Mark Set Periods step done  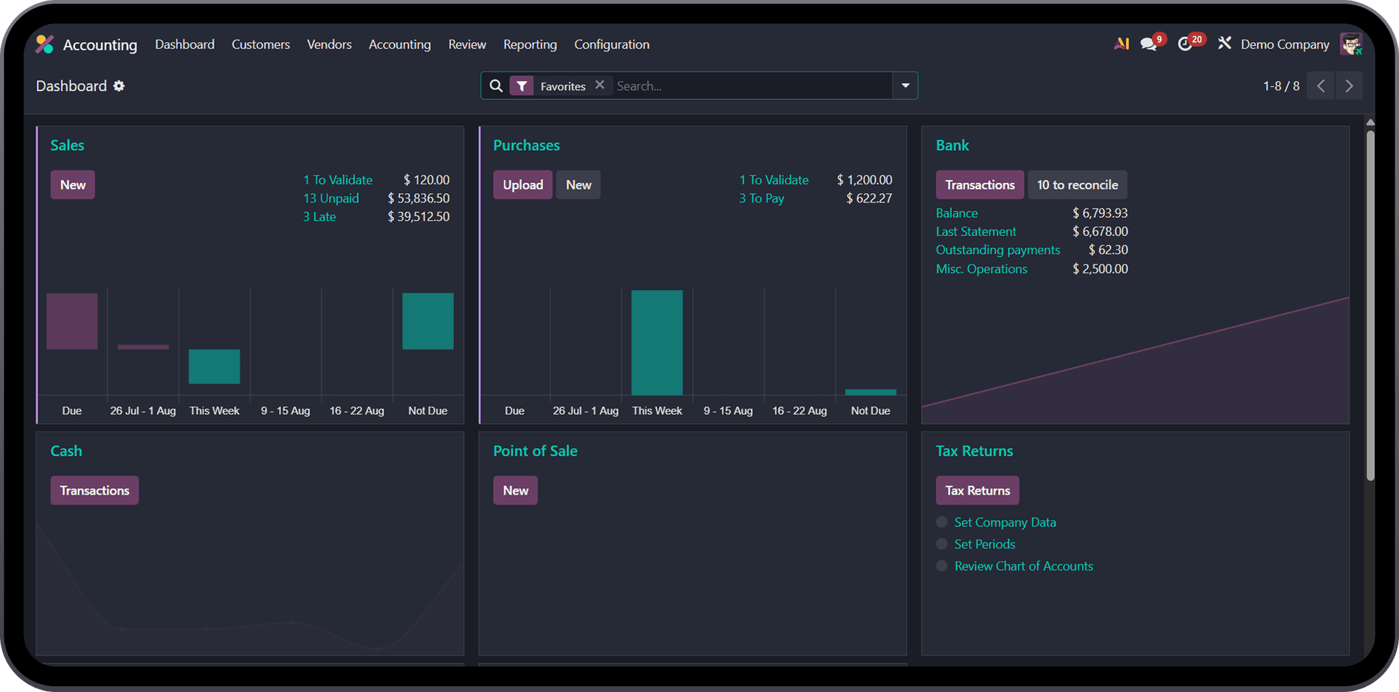click(942, 544)
